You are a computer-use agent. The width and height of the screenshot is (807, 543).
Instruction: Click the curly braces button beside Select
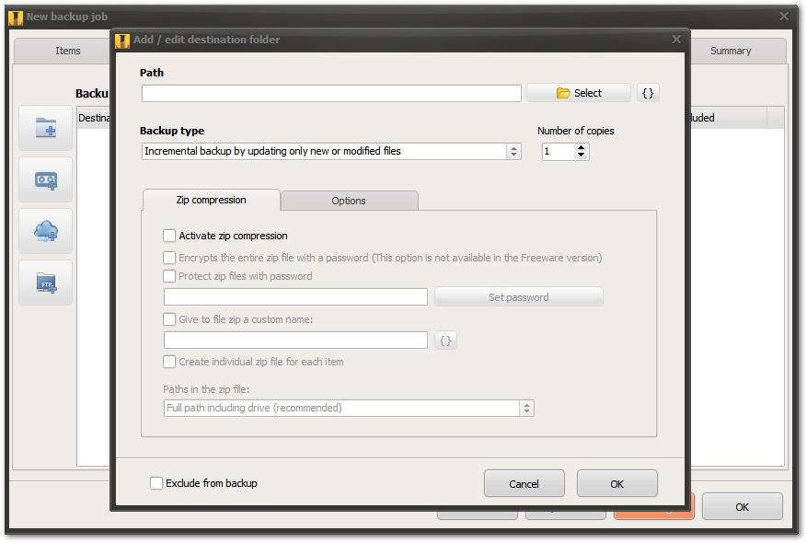point(648,93)
